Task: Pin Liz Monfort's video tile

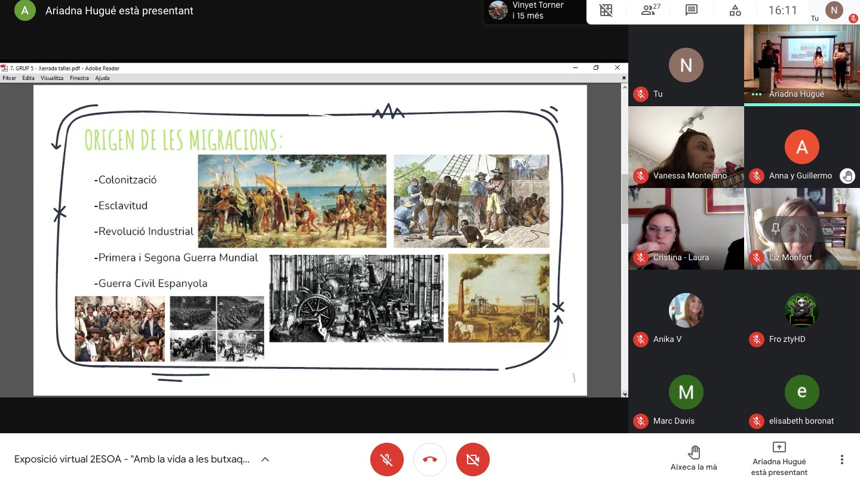Action: click(776, 229)
